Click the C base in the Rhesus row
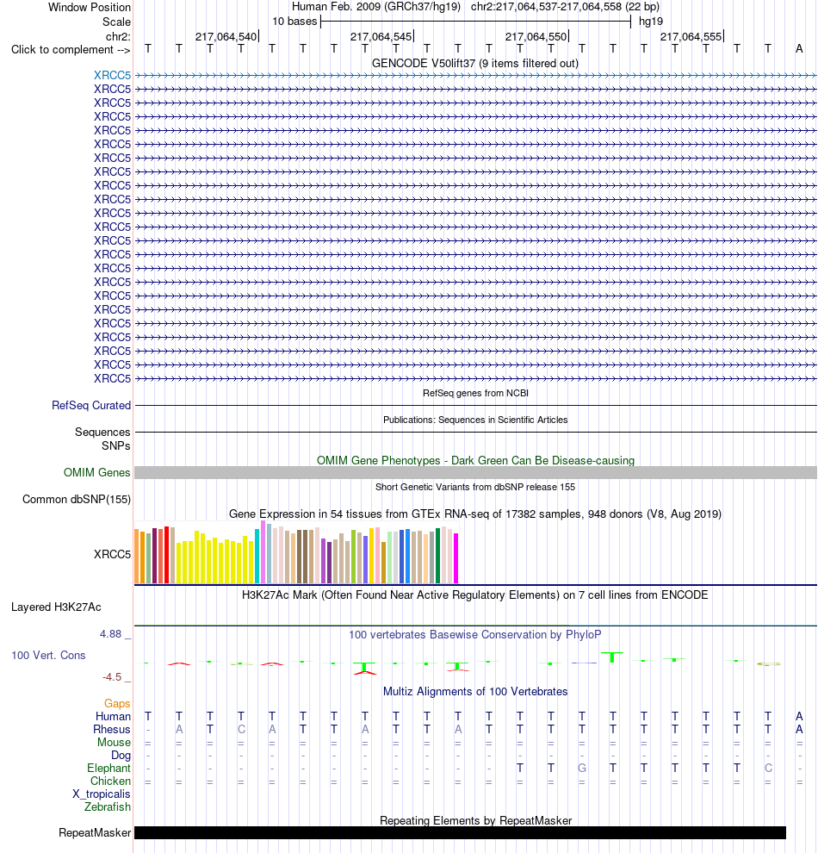The height and width of the screenshot is (853, 818). (x=241, y=730)
